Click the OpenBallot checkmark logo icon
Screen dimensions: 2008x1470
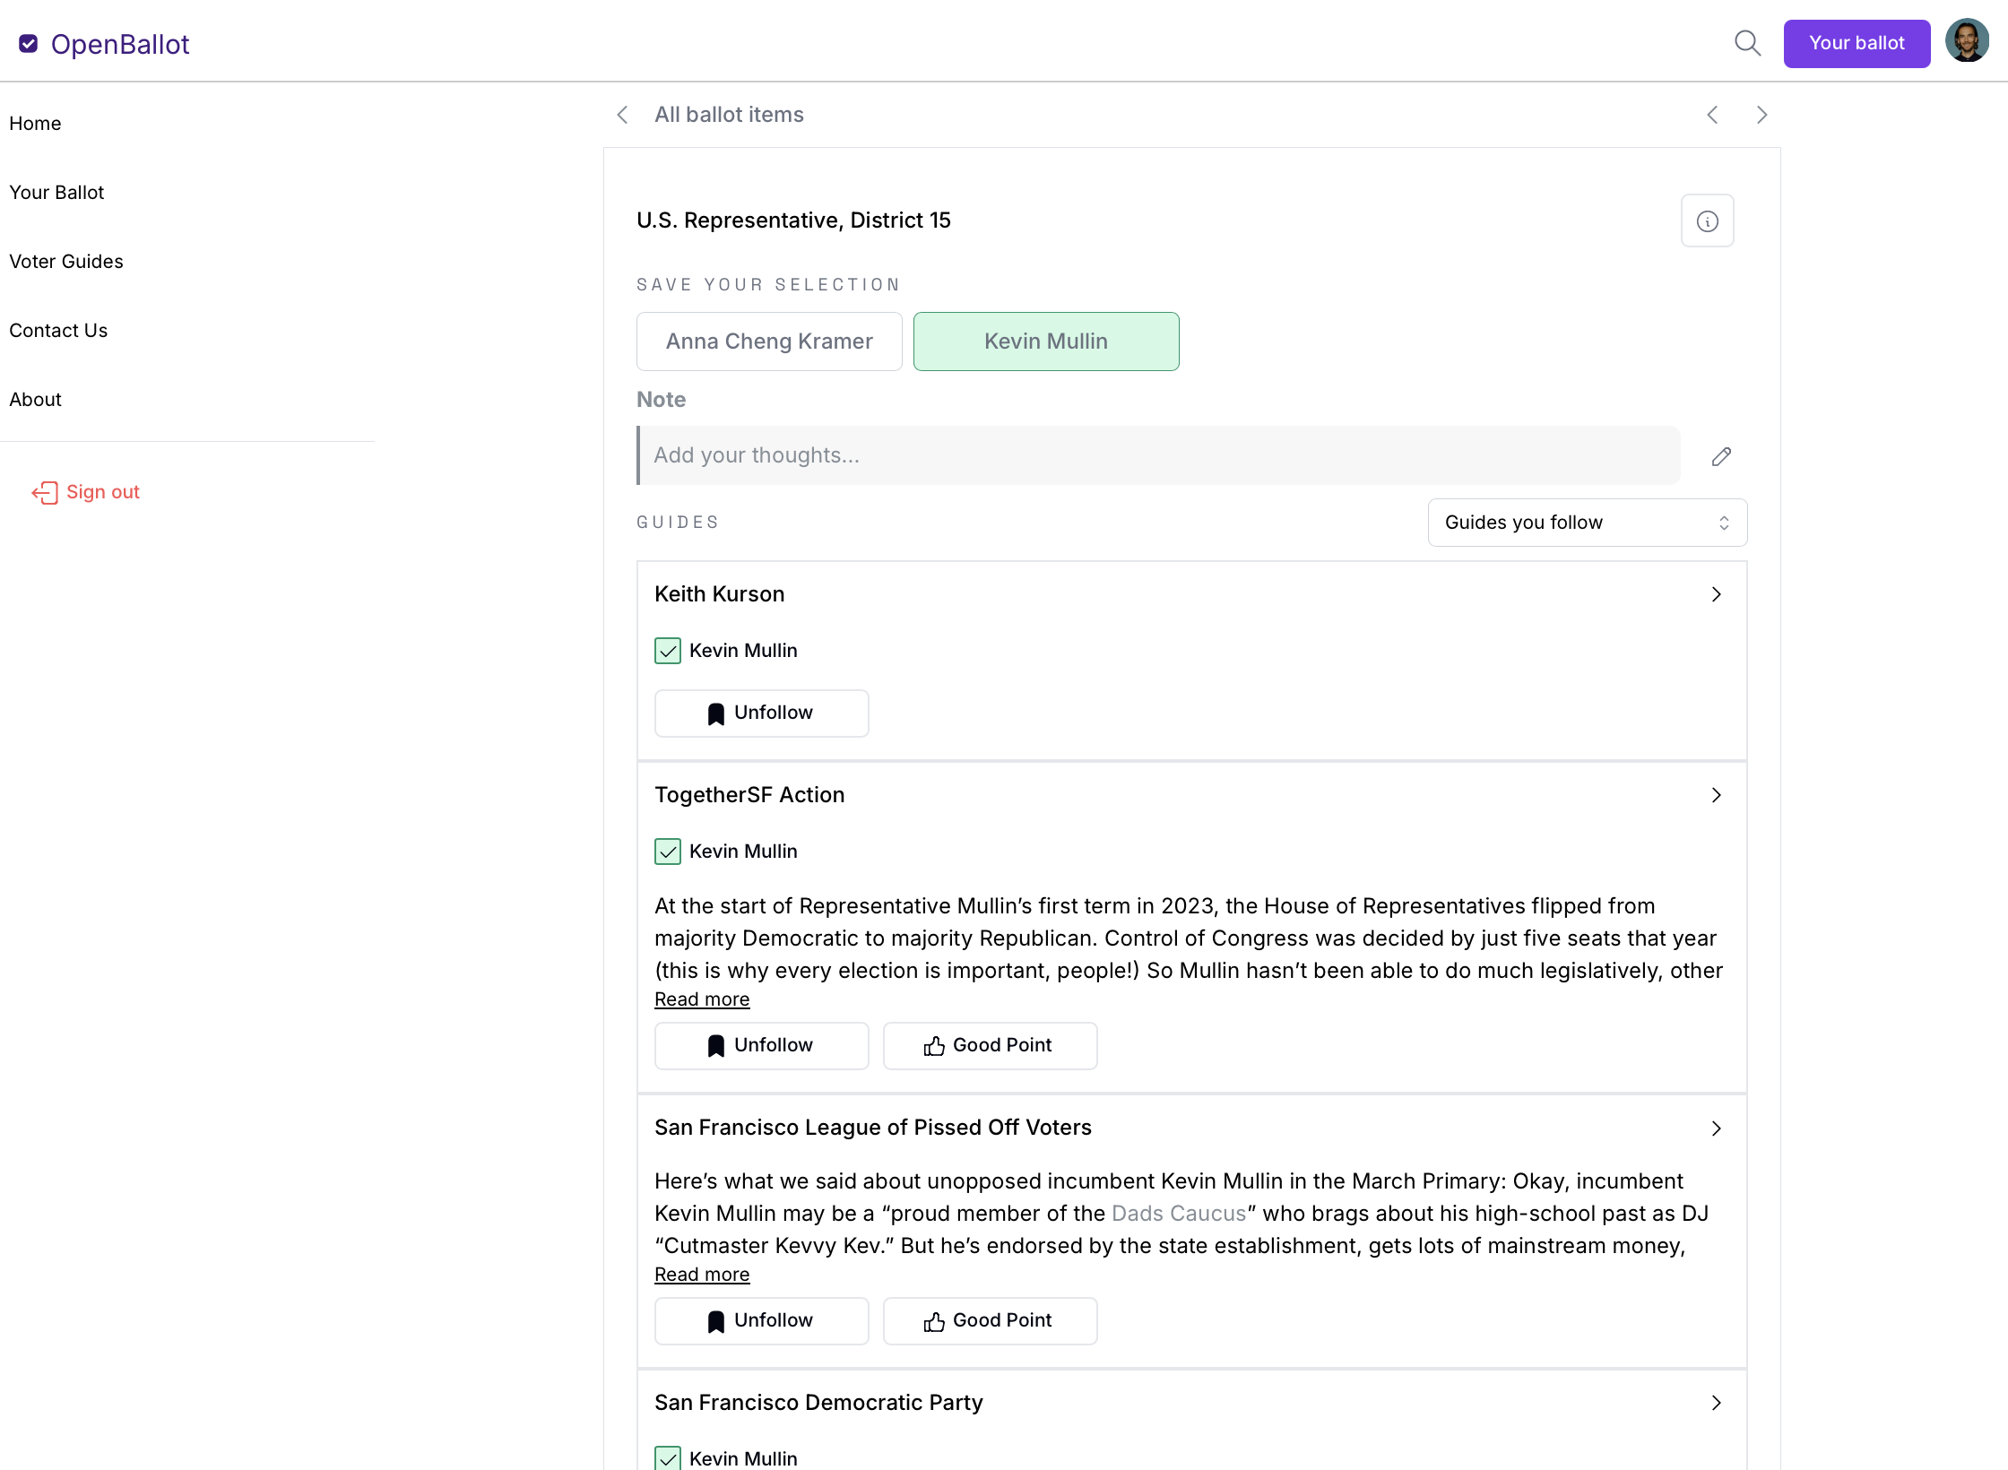click(x=29, y=44)
